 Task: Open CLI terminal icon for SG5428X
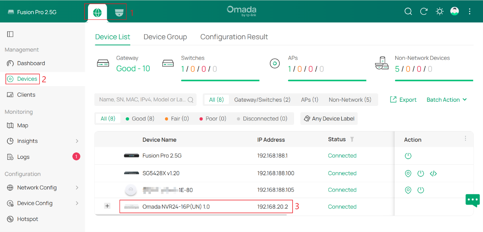point(433,173)
